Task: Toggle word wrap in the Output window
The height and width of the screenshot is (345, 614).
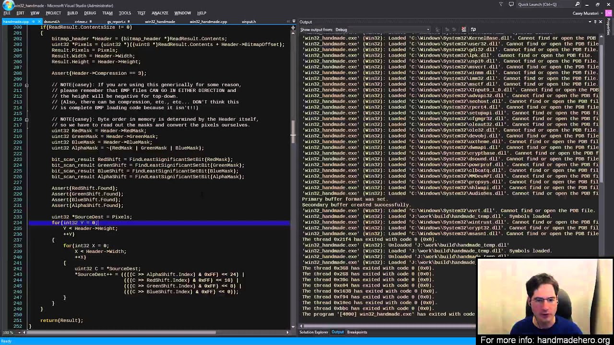Action: tap(473, 29)
